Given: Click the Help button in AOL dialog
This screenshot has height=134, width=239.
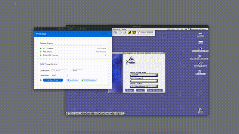Looking at the screenshot, I should (140, 90).
